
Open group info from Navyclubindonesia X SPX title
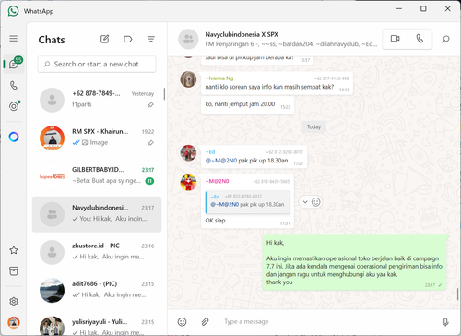pos(242,34)
